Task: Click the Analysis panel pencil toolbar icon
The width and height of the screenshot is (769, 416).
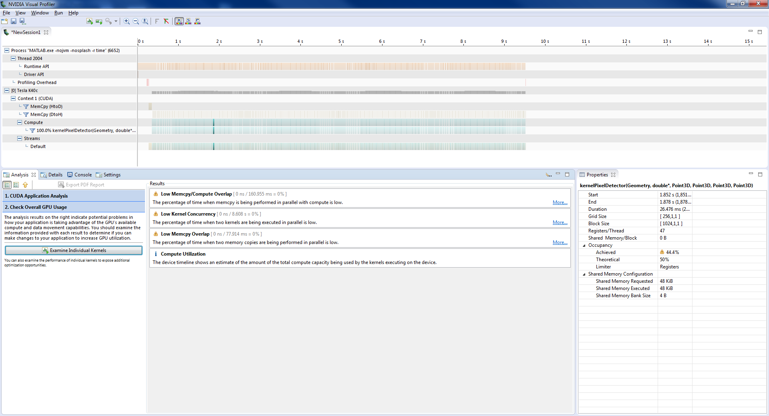Action: tap(548, 174)
